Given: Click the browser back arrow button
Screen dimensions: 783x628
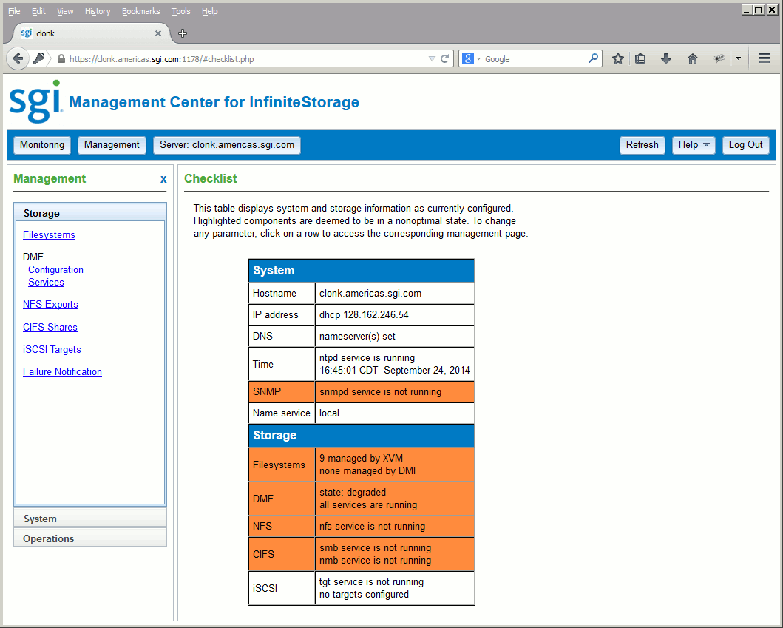Looking at the screenshot, I should point(18,58).
